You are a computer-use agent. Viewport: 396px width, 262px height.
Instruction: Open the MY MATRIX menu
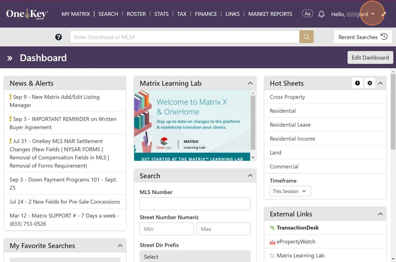pyautogui.click(x=76, y=14)
